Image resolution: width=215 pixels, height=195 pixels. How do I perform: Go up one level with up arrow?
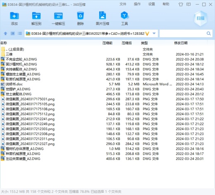pos(5,34)
